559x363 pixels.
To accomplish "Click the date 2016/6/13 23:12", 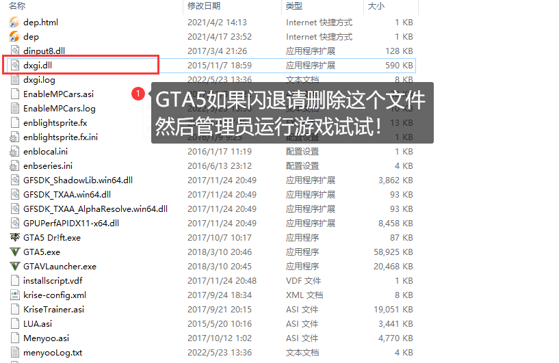I will click(x=220, y=166).
